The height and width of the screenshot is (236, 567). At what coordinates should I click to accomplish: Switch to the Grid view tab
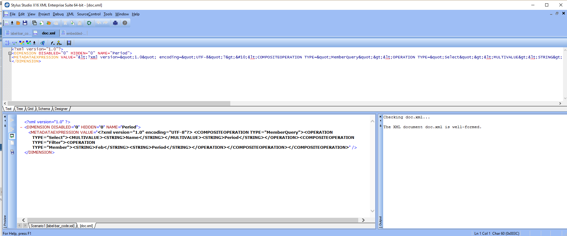tap(30, 109)
